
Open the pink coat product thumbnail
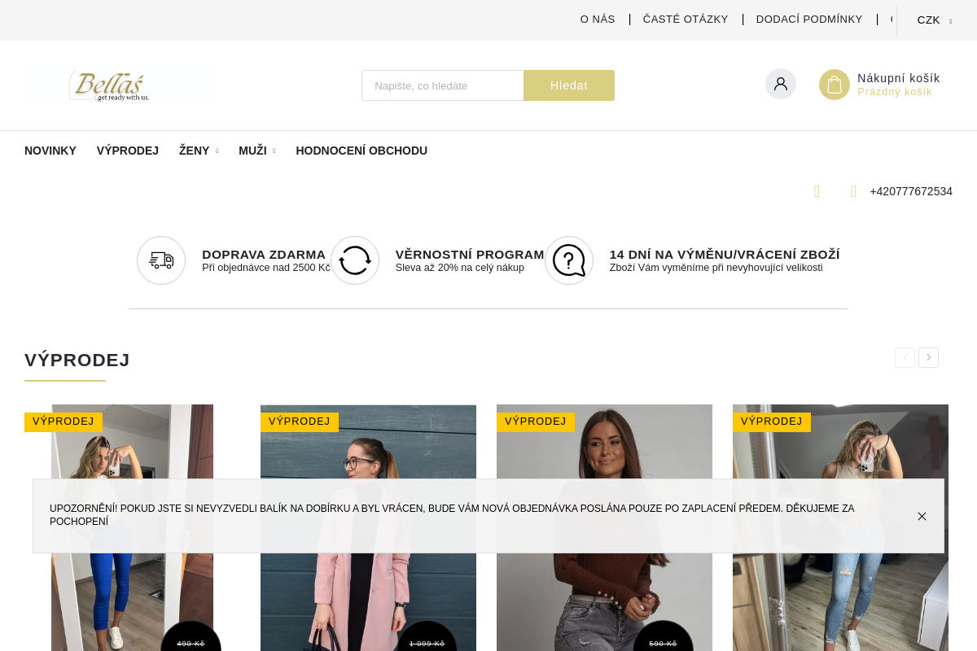point(368,527)
